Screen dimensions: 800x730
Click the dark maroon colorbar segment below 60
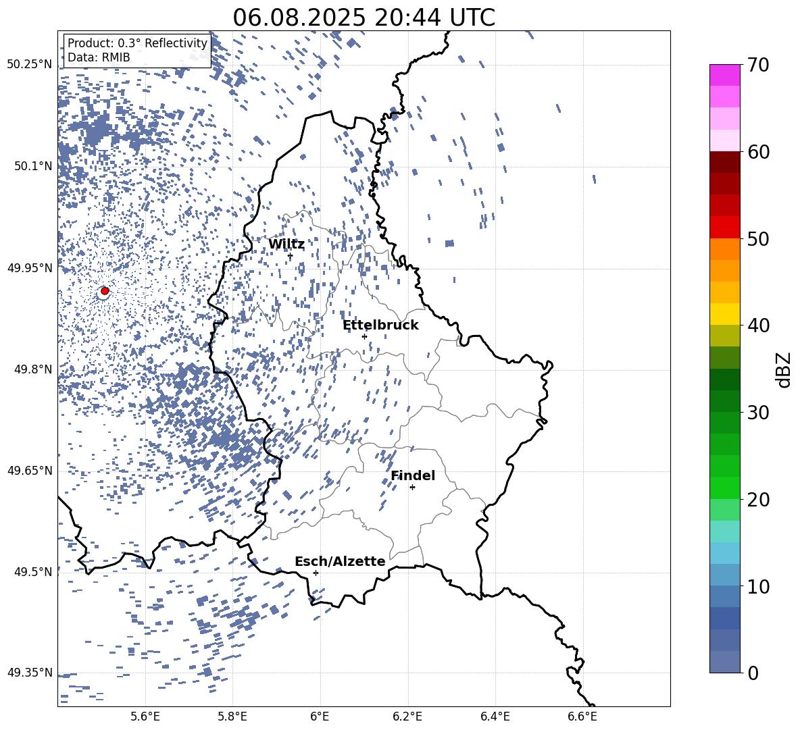click(x=724, y=162)
